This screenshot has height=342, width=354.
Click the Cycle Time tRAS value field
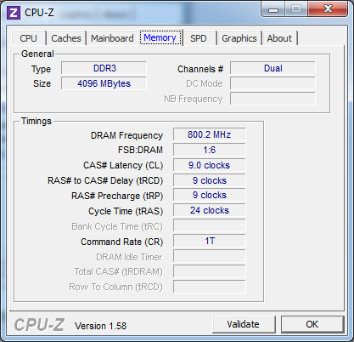pos(210,210)
